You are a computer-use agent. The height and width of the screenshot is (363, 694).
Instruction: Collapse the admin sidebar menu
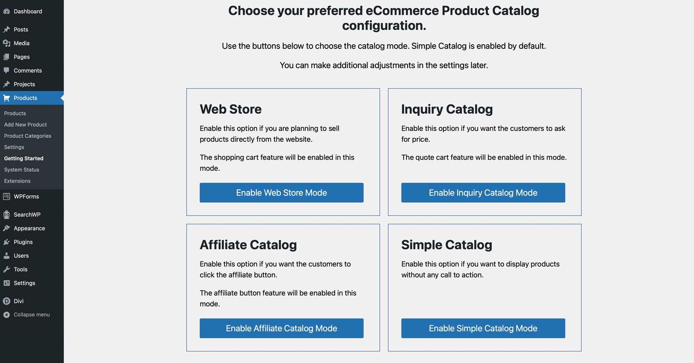pyautogui.click(x=31, y=314)
